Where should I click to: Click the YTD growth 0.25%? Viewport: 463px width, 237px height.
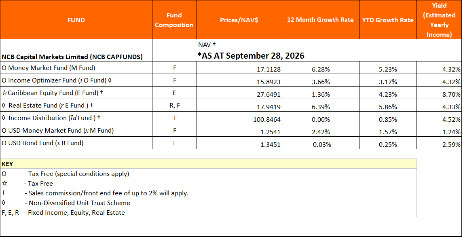(388, 144)
